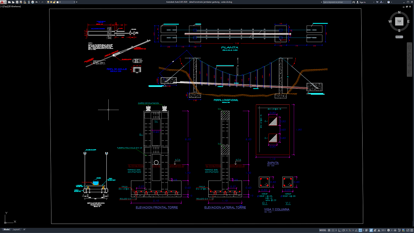Image resolution: width=414 pixels, height=233 pixels.
Task: Expand the WCS coordinate system dropdown
Action: (x=399, y=37)
